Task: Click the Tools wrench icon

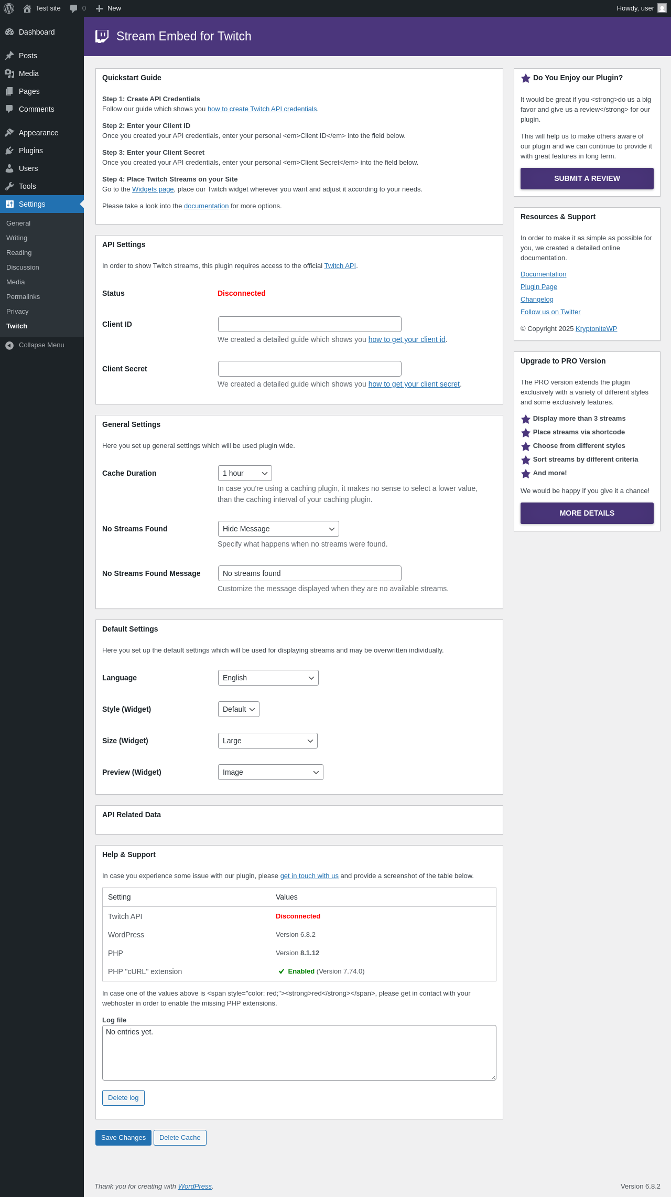Action: click(9, 186)
